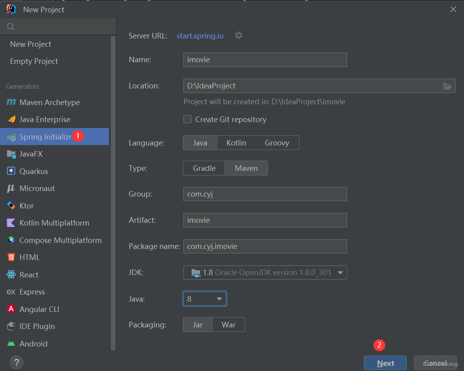The height and width of the screenshot is (371, 464).
Task: Open the JDK version dropdown
Action: click(x=265, y=272)
